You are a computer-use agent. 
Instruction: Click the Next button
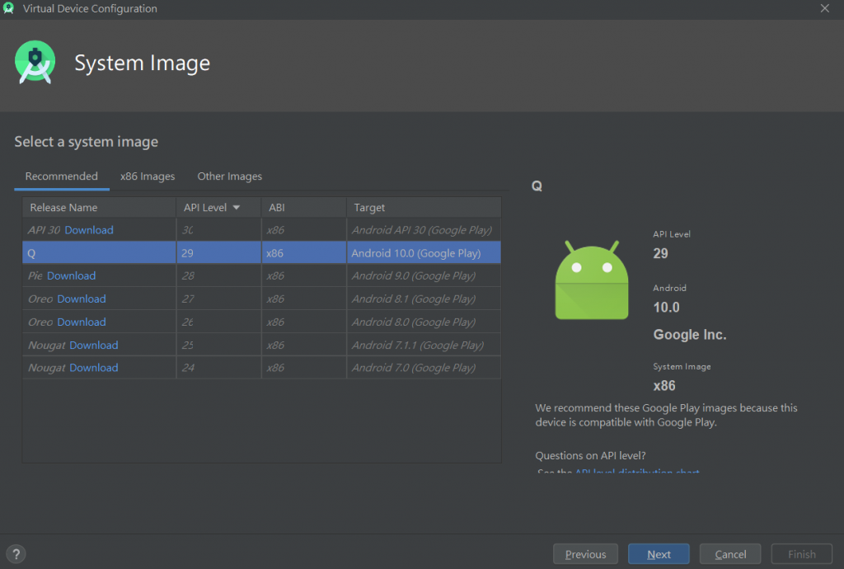659,554
